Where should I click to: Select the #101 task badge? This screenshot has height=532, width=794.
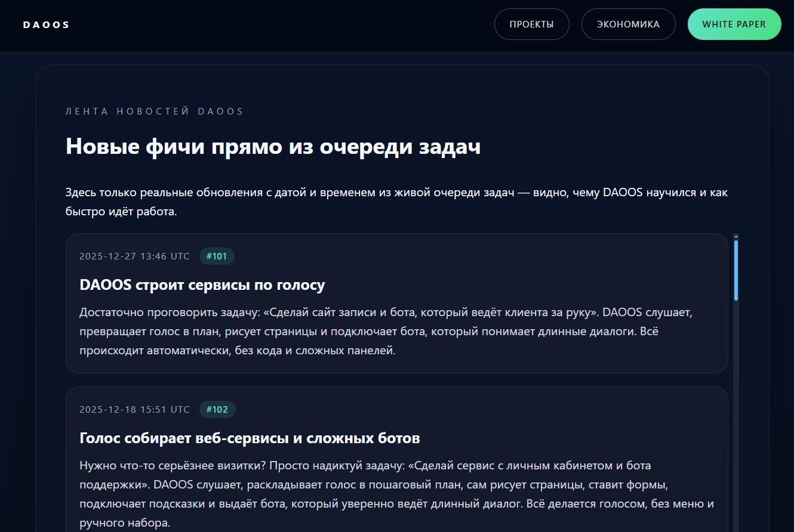(x=217, y=256)
